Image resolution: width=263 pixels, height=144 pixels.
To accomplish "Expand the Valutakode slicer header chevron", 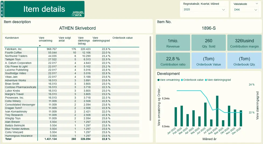I will point(257,4).
